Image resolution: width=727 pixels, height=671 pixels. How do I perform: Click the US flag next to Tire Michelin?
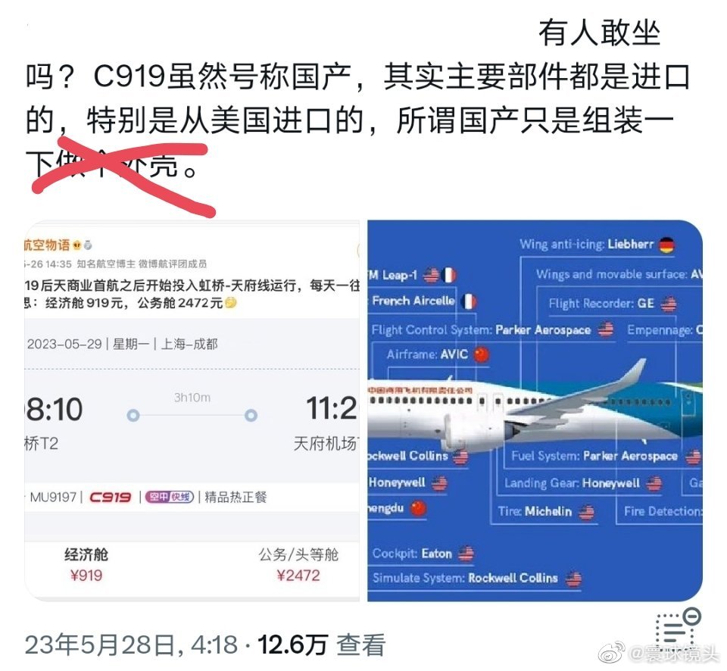(x=586, y=512)
